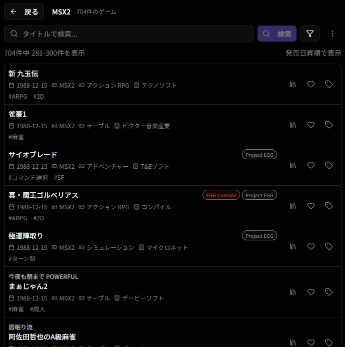Click the 704件中 281-300件を表示 count text
Image resolution: width=345 pixels, height=347 pixels.
[44, 53]
